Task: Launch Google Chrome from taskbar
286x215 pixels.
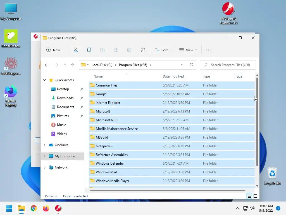Action: coord(34,208)
